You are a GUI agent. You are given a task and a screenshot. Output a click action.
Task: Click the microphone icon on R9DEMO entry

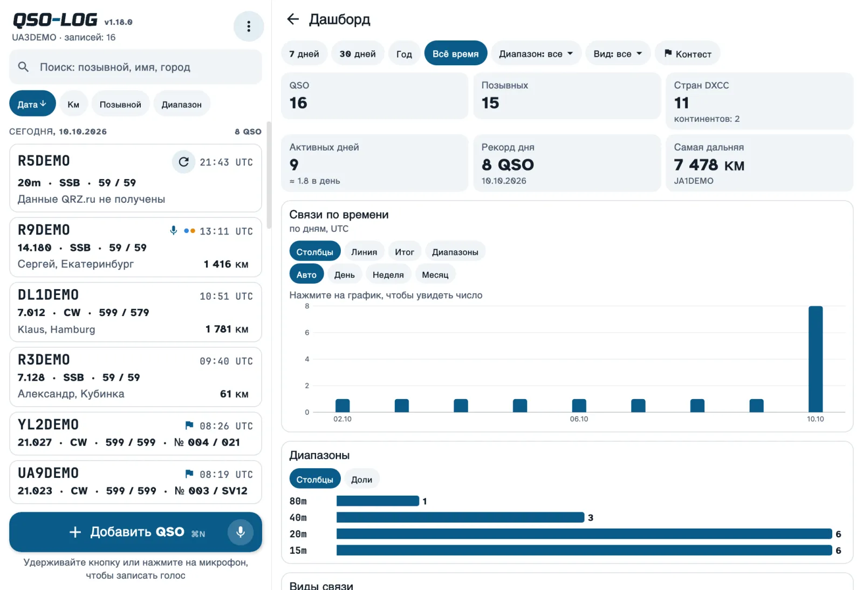[174, 230]
